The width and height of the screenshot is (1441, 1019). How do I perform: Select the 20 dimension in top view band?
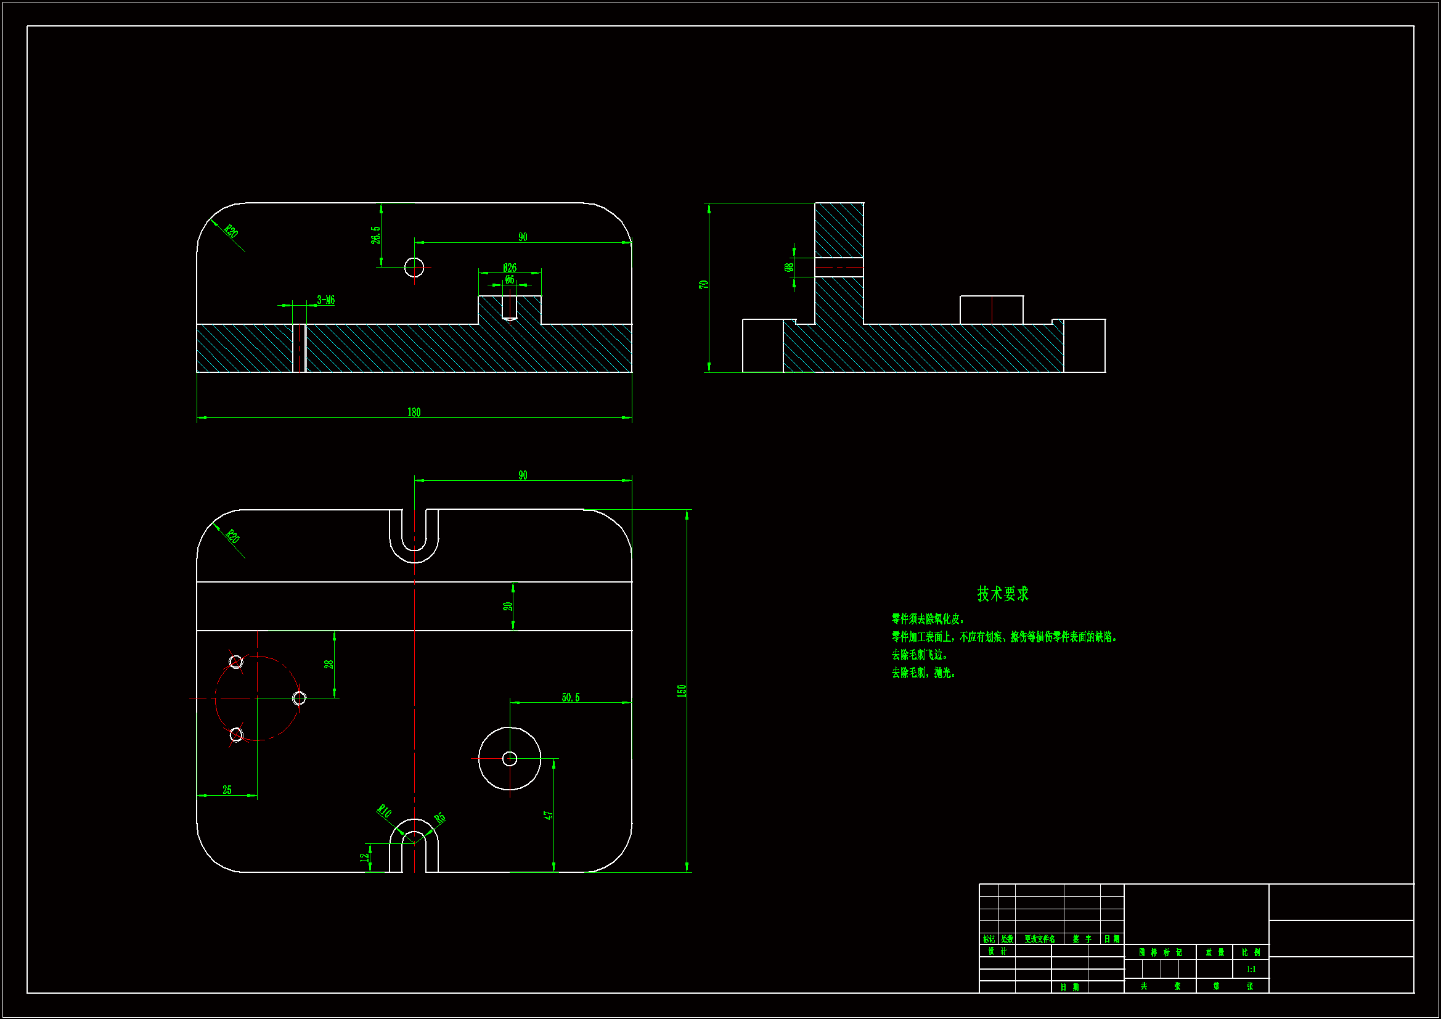click(x=507, y=607)
